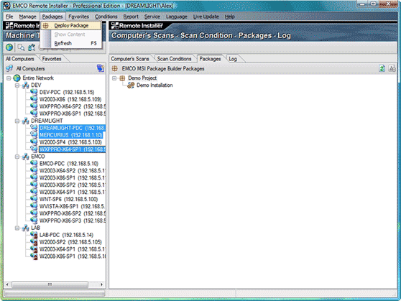Click the network scan icon beside the magnifier

pos(32,47)
